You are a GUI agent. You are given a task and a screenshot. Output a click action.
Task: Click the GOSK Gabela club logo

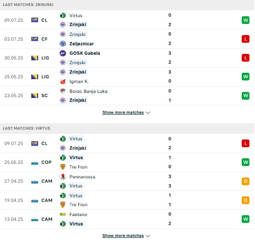coord(63,53)
